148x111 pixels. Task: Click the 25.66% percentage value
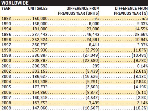tap(141, 34)
